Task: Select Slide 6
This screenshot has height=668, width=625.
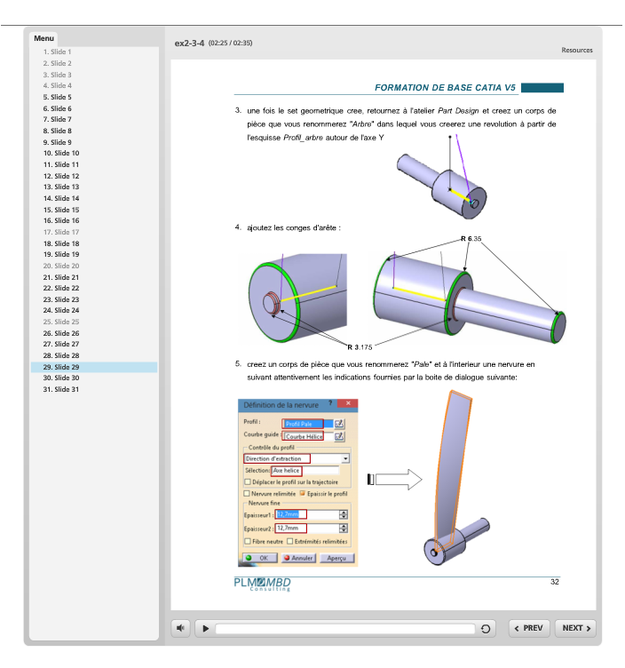Action: 57,108
